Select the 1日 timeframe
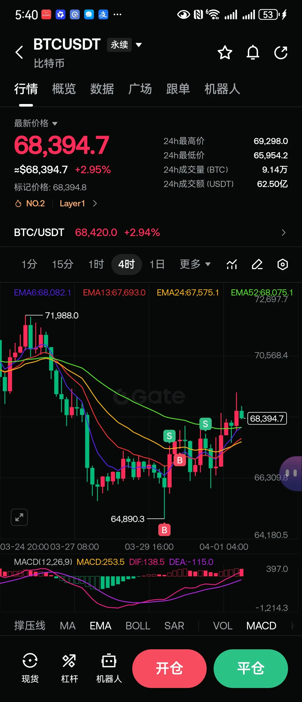Screen dimensions: 302x702 point(157,264)
